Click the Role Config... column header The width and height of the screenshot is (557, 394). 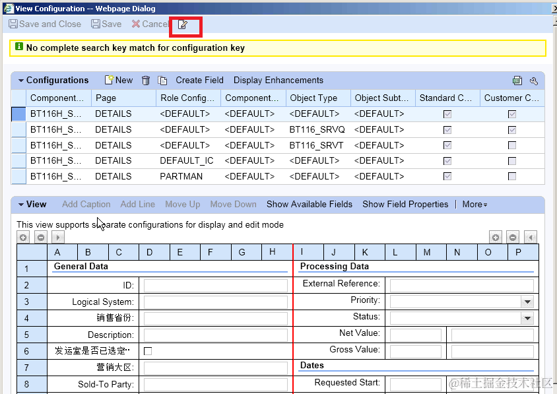pos(188,98)
